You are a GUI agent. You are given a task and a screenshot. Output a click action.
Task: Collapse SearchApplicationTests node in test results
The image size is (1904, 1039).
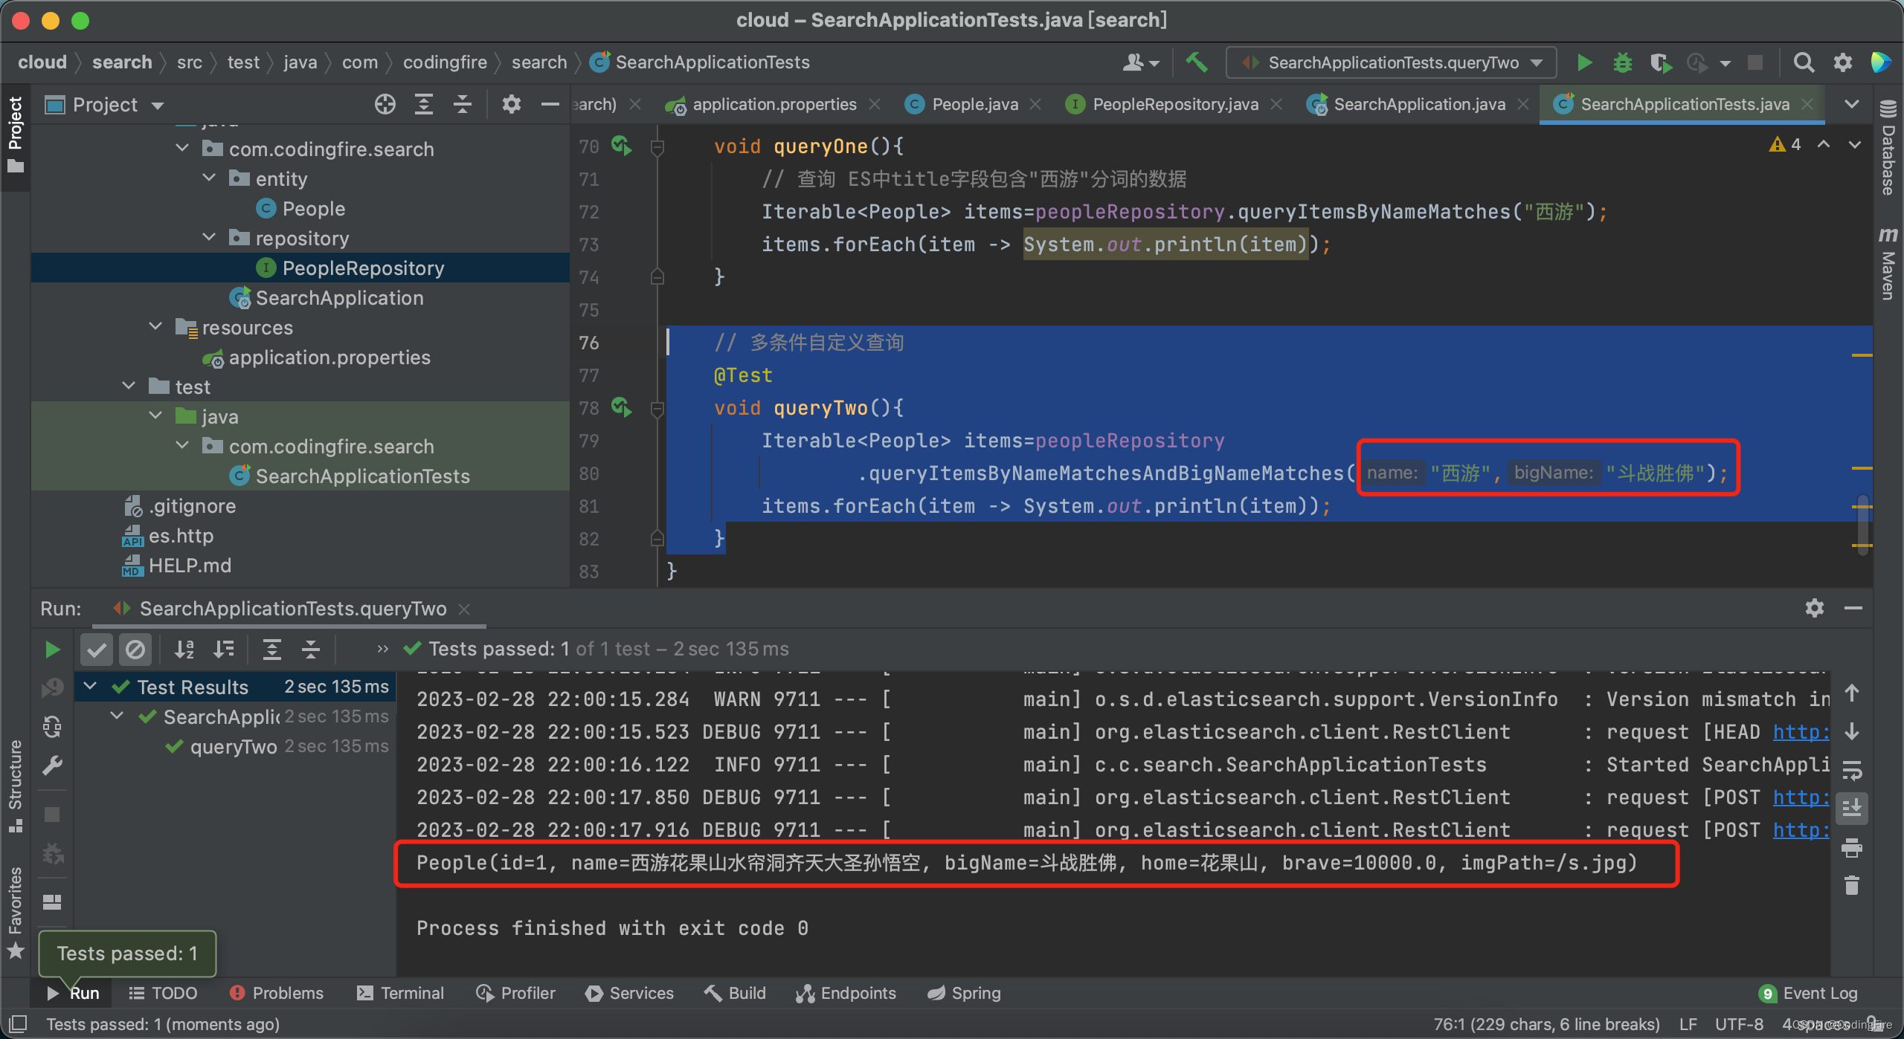(118, 716)
